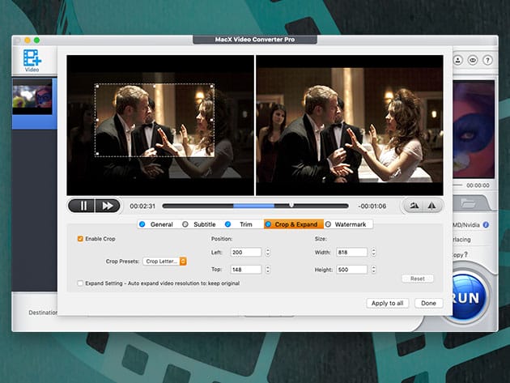Click the user account icon
The height and width of the screenshot is (383, 510).
coord(457,59)
